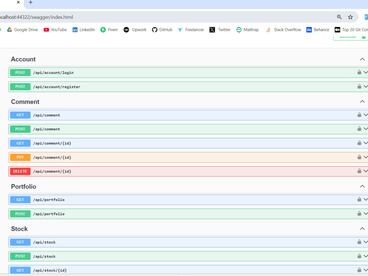Click the lock icon on POST /api/account/register
The height and width of the screenshot is (276, 368).
click(x=359, y=86)
